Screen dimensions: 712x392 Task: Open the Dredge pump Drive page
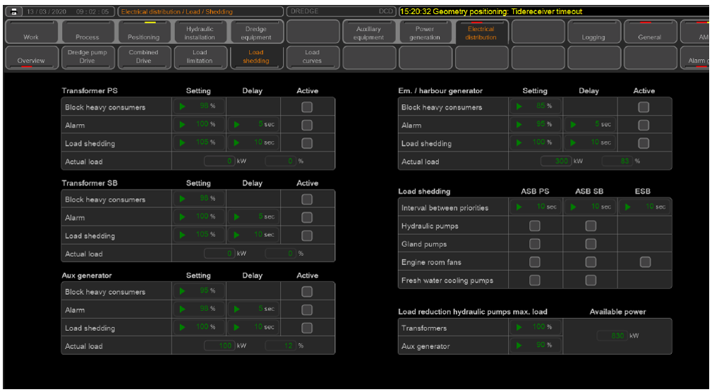tap(88, 56)
